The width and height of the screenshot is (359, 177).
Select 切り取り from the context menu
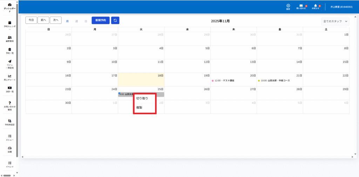point(142,98)
